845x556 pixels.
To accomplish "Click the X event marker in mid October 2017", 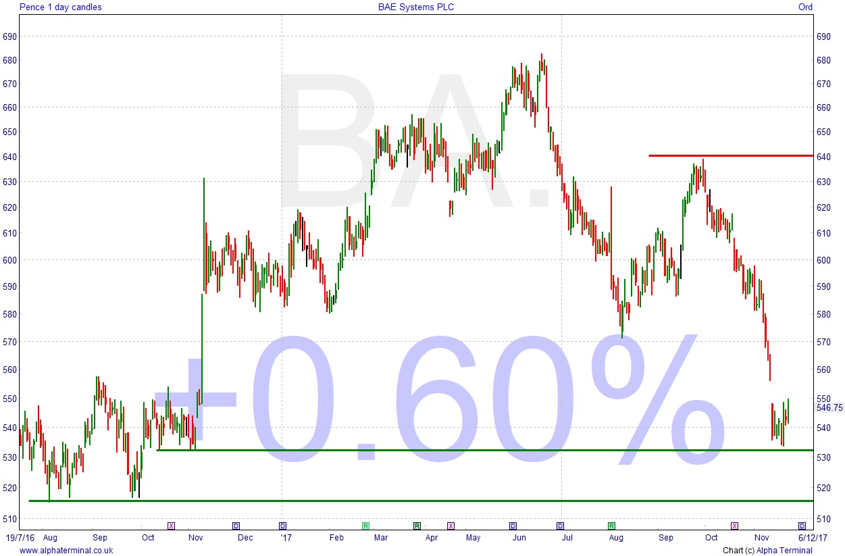I will [x=734, y=526].
